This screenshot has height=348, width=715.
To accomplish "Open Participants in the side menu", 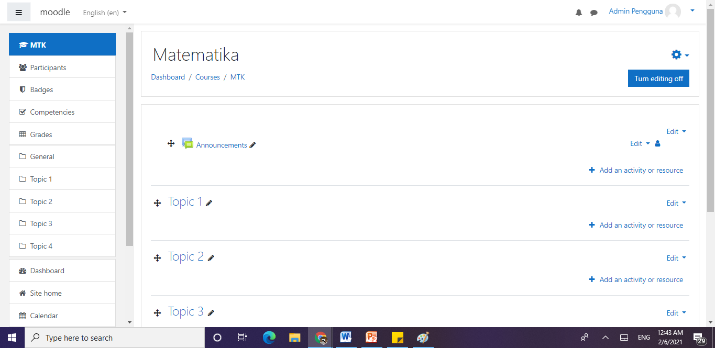I will pos(62,68).
